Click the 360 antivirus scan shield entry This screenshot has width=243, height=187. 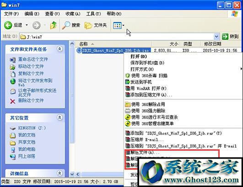coord(146,76)
